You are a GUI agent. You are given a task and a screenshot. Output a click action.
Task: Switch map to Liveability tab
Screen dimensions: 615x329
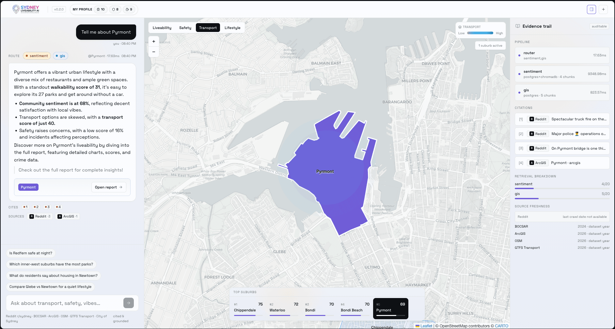[x=162, y=28]
